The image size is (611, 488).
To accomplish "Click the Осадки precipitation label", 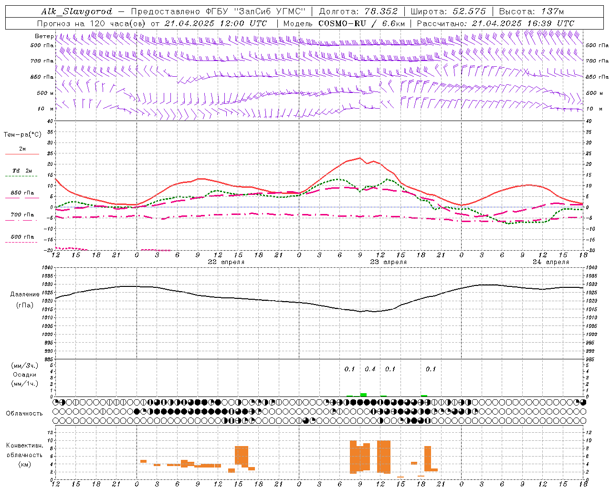I will point(25,375).
